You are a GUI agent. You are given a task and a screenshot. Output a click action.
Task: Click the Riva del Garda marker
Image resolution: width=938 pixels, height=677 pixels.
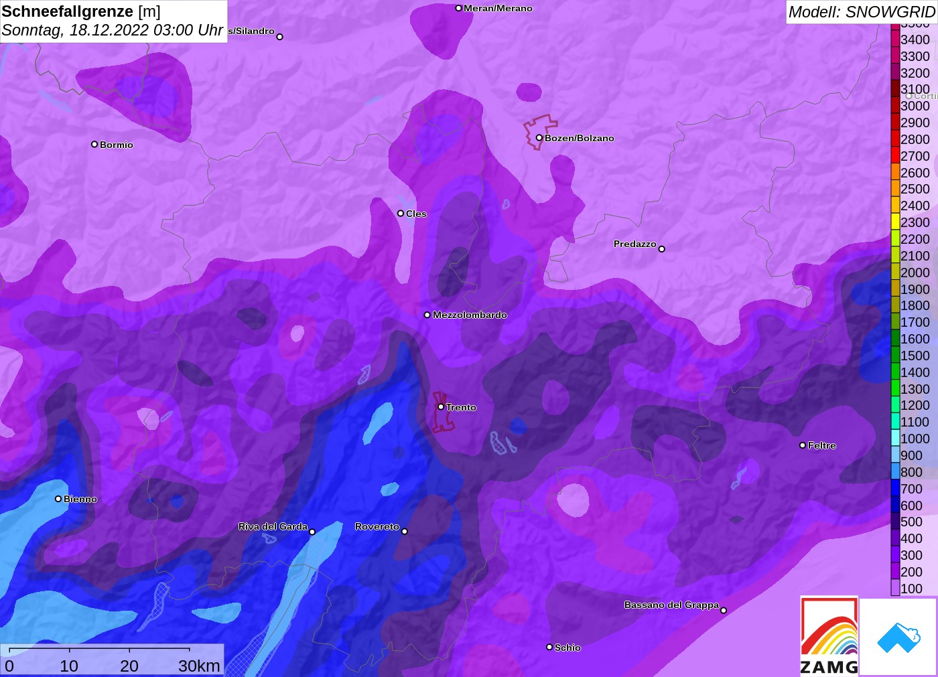coord(312,532)
